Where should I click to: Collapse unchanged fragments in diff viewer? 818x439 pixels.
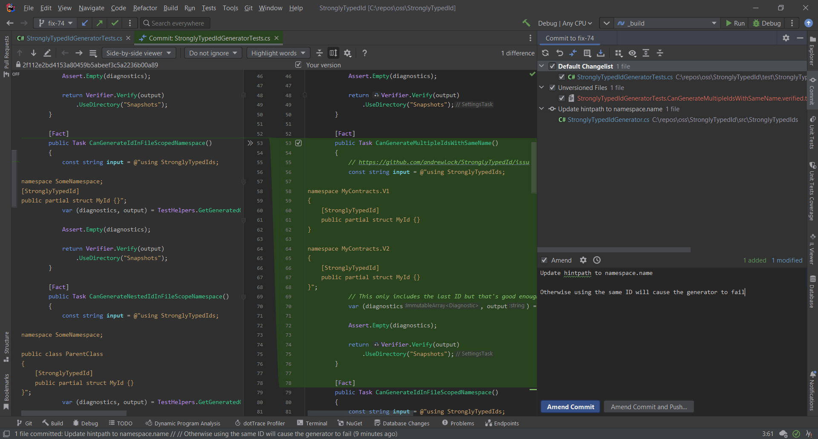[319, 53]
